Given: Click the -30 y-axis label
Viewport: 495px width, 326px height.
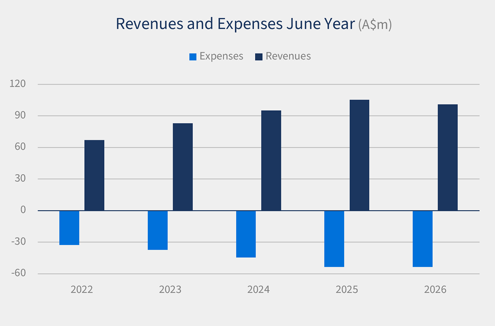Looking at the screenshot, I should tap(18, 242).
